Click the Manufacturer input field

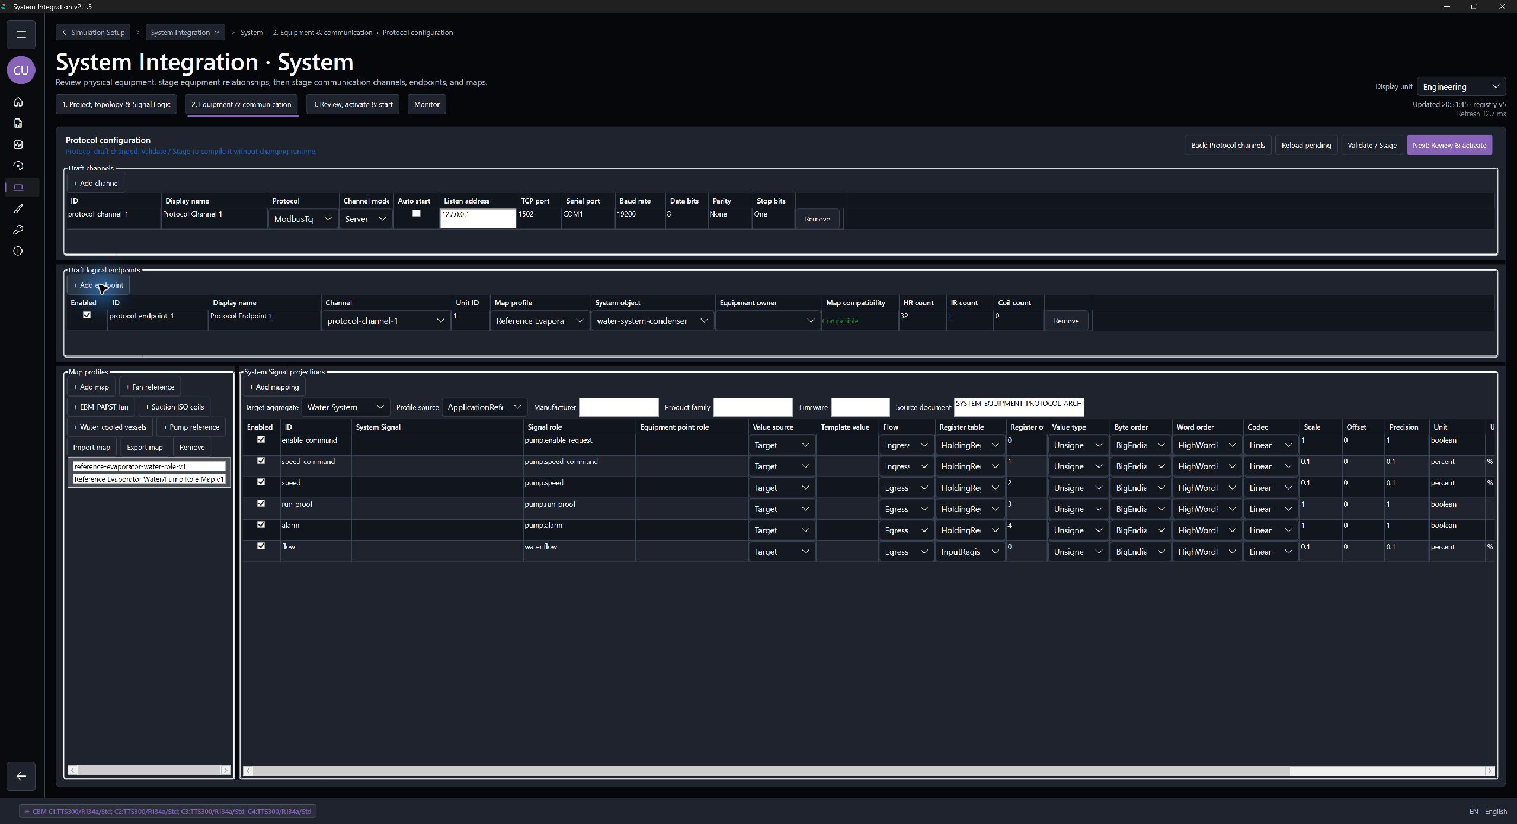(618, 407)
